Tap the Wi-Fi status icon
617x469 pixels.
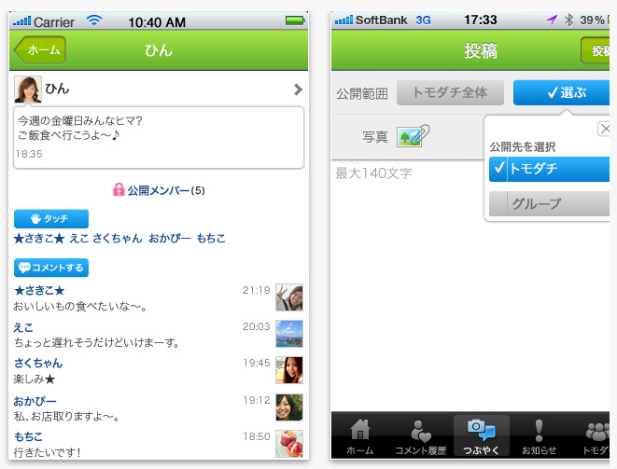[94, 21]
